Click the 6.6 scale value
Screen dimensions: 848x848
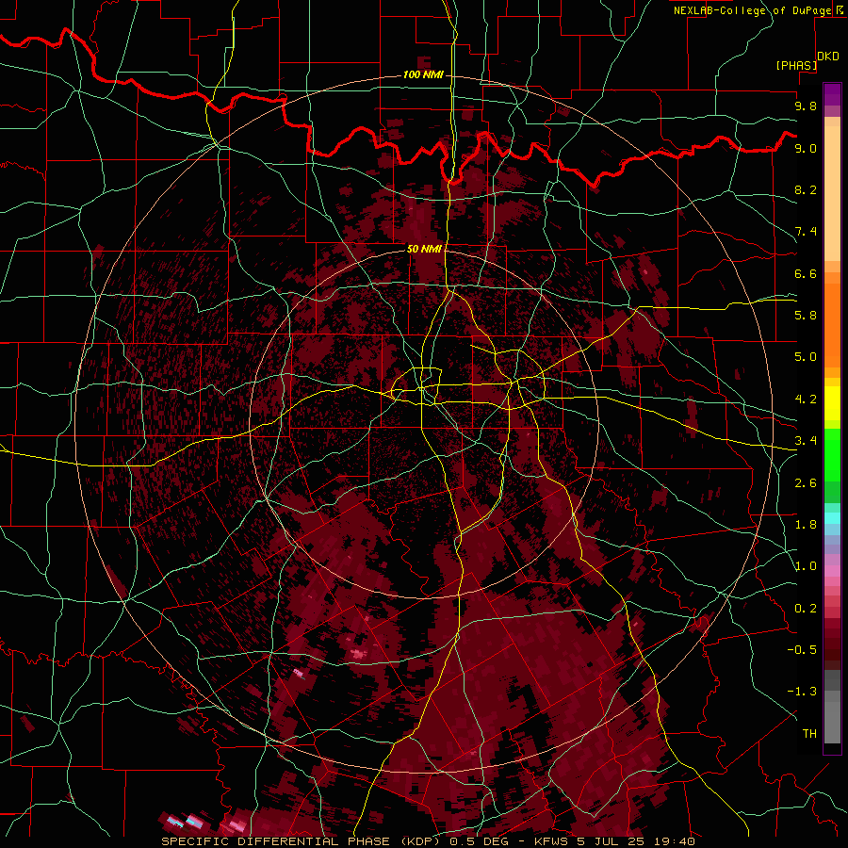click(806, 273)
